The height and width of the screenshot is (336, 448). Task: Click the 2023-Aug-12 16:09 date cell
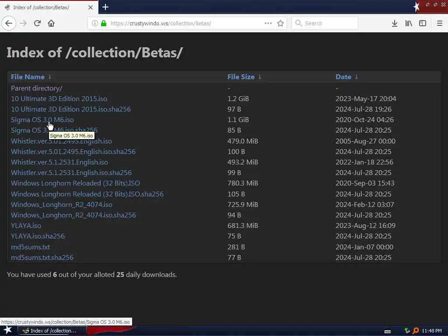click(x=365, y=226)
